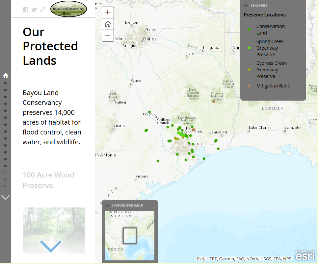Click the overview map extent rectangle
318x264 pixels.
pyautogui.click(x=130, y=236)
